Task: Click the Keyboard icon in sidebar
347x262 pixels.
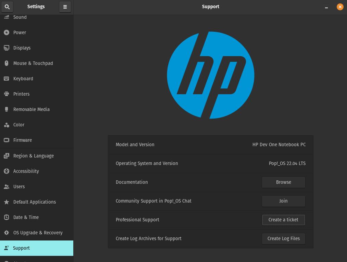Action: pyautogui.click(x=7, y=79)
